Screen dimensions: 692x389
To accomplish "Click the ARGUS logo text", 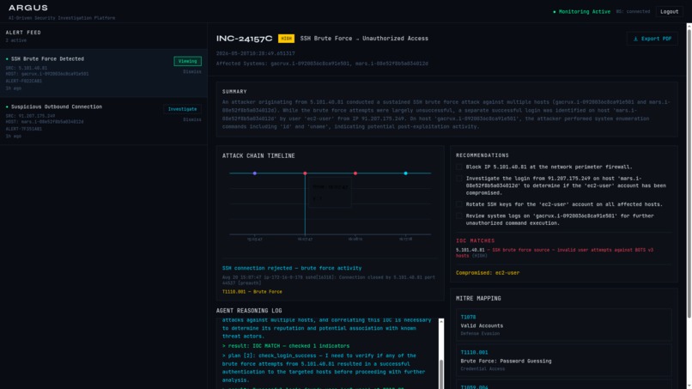I will pyautogui.click(x=27, y=8).
